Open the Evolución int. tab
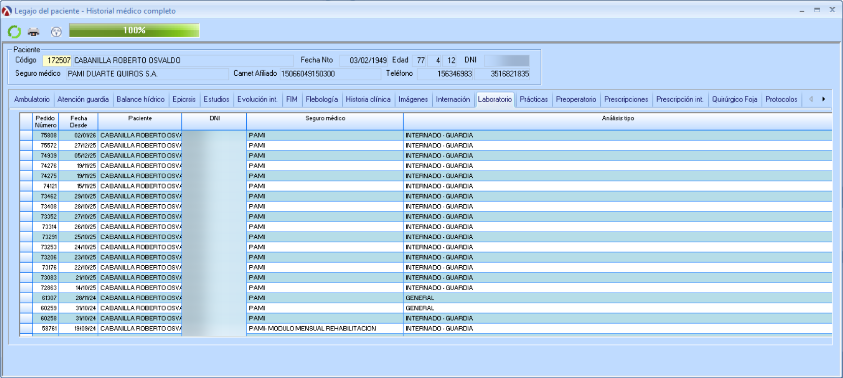 tap(257, 100)
